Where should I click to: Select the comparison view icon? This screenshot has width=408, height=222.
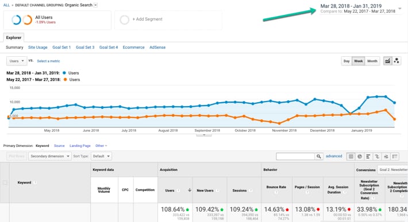tap(377, 156)
